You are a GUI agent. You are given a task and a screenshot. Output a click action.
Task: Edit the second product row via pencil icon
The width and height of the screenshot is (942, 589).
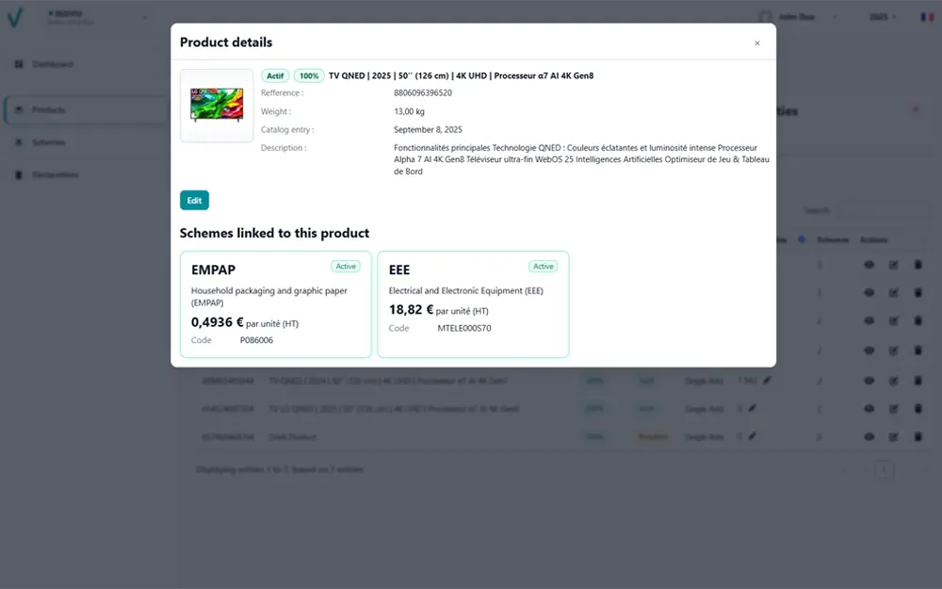(893, 293)
